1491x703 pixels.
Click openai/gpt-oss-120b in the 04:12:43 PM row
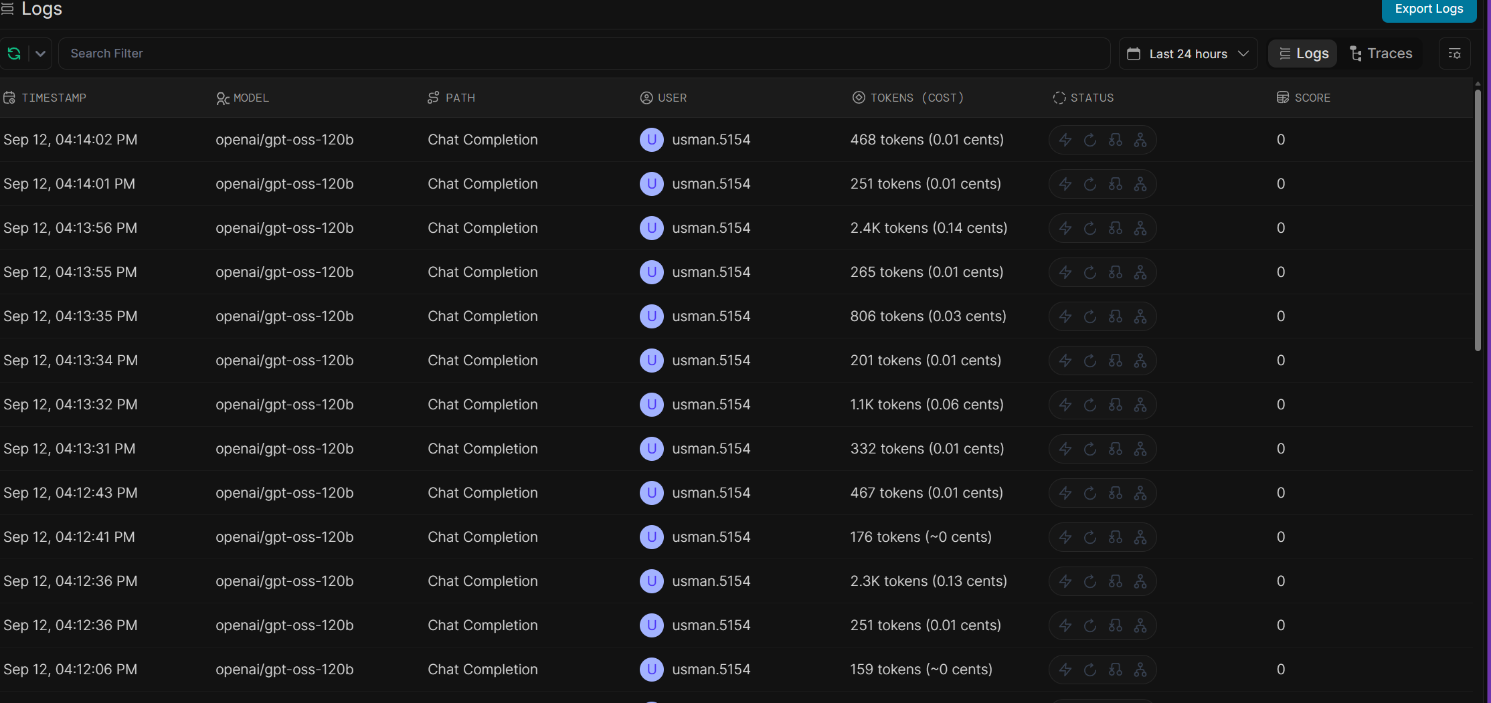click(284, 493)
